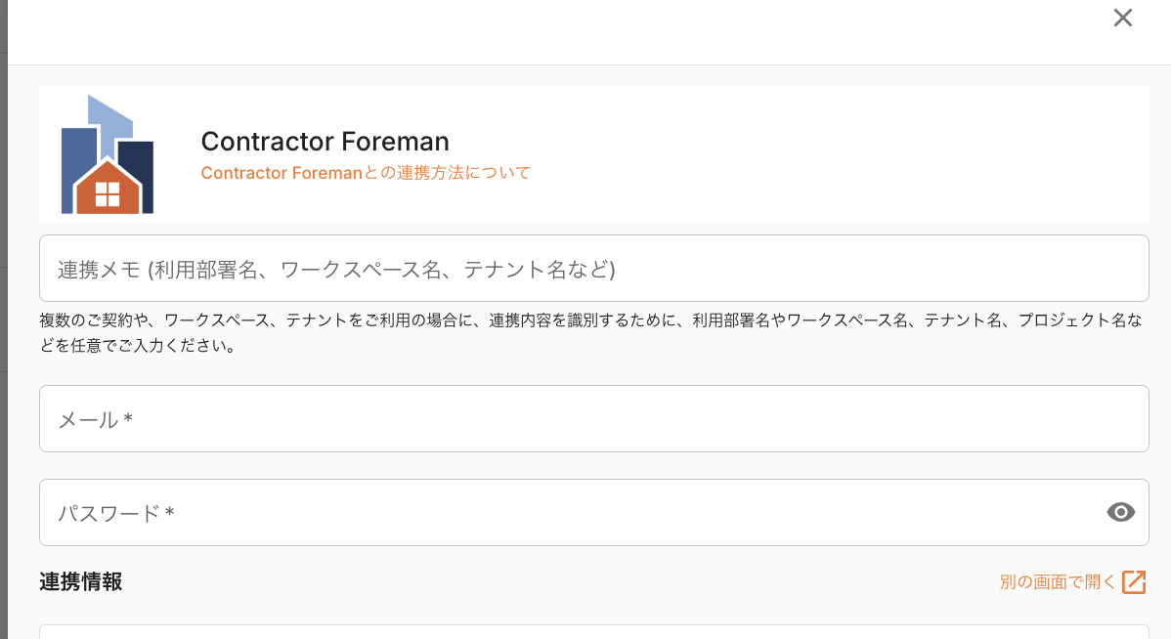Click the panel box beneath 連携情報
This screenshot has width=1171, height=639.
click(593, 632)
